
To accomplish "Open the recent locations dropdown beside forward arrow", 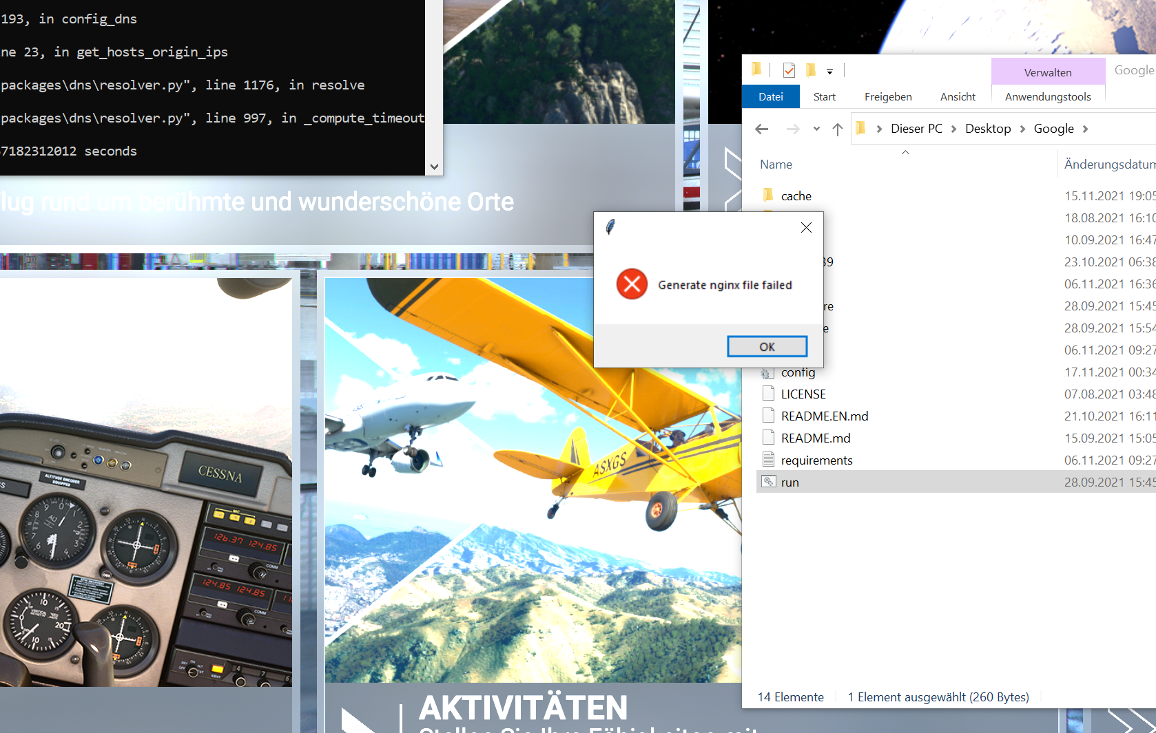I will pyautogui.click(x=816, y=129).
